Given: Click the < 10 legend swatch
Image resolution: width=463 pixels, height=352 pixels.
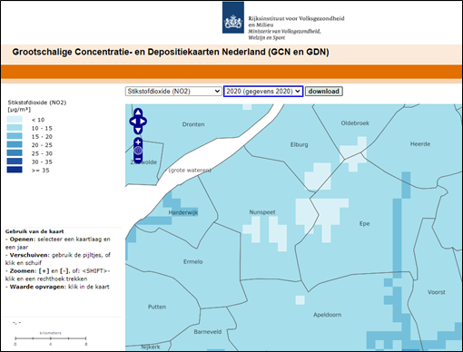Looking at the screenshot, I should coord(15,120).
